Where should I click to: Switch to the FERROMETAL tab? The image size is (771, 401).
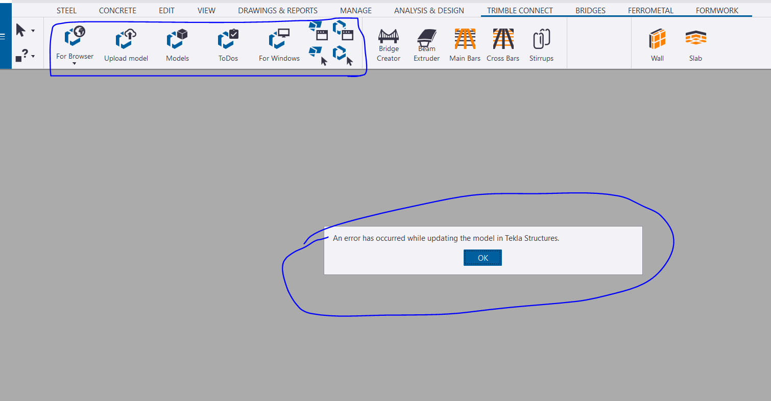pyautogui.click(x=650, y=10)
